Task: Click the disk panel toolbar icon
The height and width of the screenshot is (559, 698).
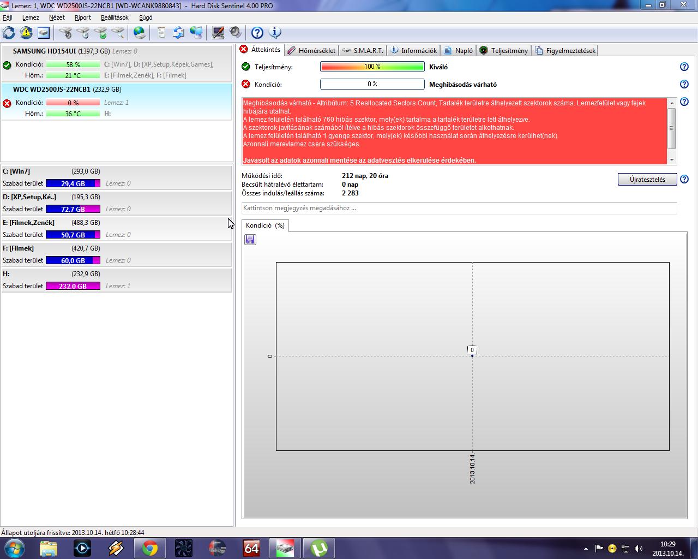Action: (44, 33)
